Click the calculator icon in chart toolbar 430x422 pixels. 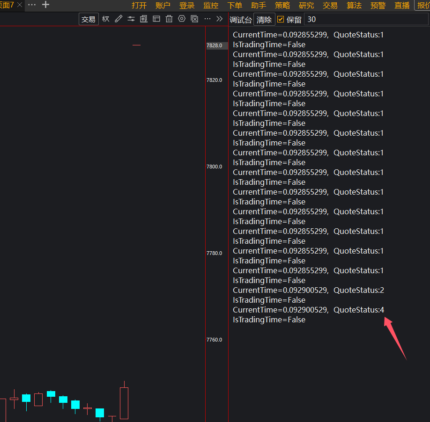tap(144, 19)
